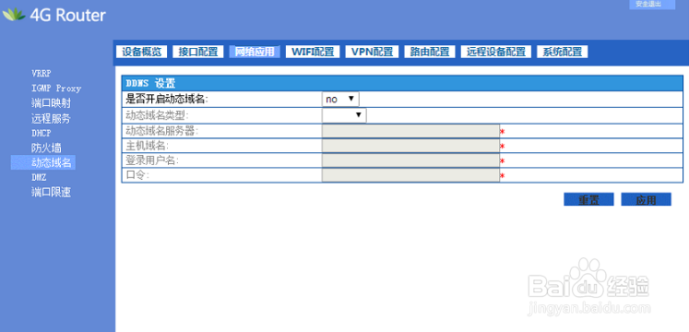689x332 pixels.
Task: Click the 动态域名服务器 input field
Action: click(x=410, y=131)
